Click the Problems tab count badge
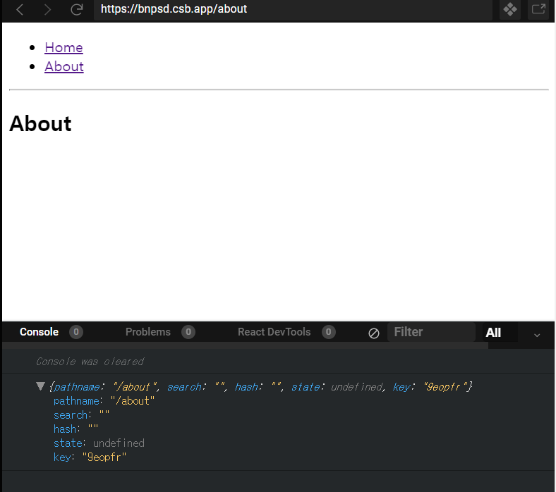This screenshot has width=556, height=492. tap(188, 332)
